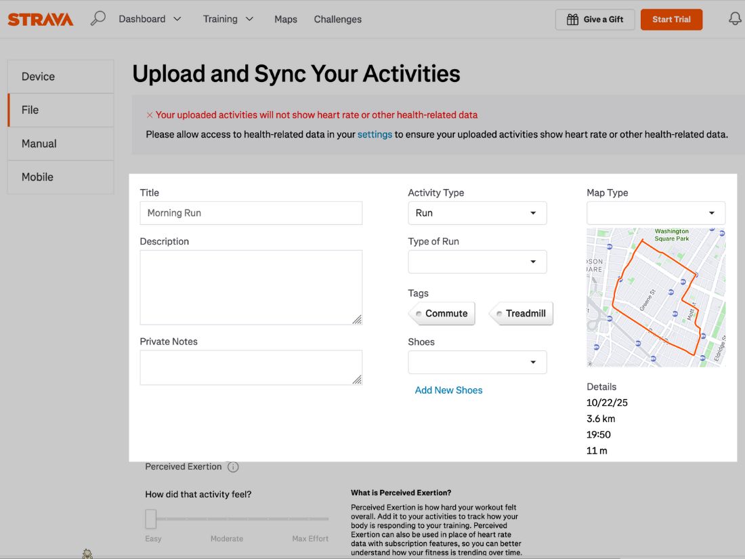This screenshot has width=745, height=559.
Task: Toggle the Commute tag
Action: point(442,314)
